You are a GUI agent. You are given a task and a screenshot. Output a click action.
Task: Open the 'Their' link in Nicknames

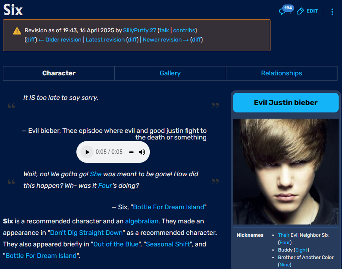click(x=283, y=235)
